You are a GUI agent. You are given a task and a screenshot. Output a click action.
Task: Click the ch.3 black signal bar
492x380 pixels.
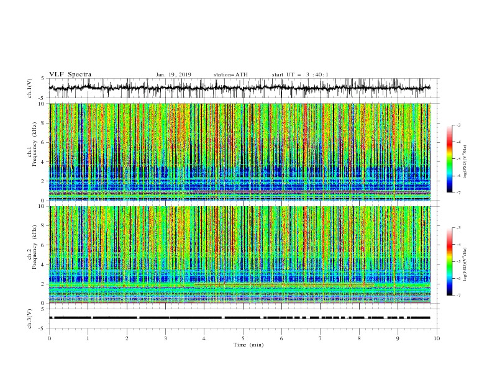240,318
